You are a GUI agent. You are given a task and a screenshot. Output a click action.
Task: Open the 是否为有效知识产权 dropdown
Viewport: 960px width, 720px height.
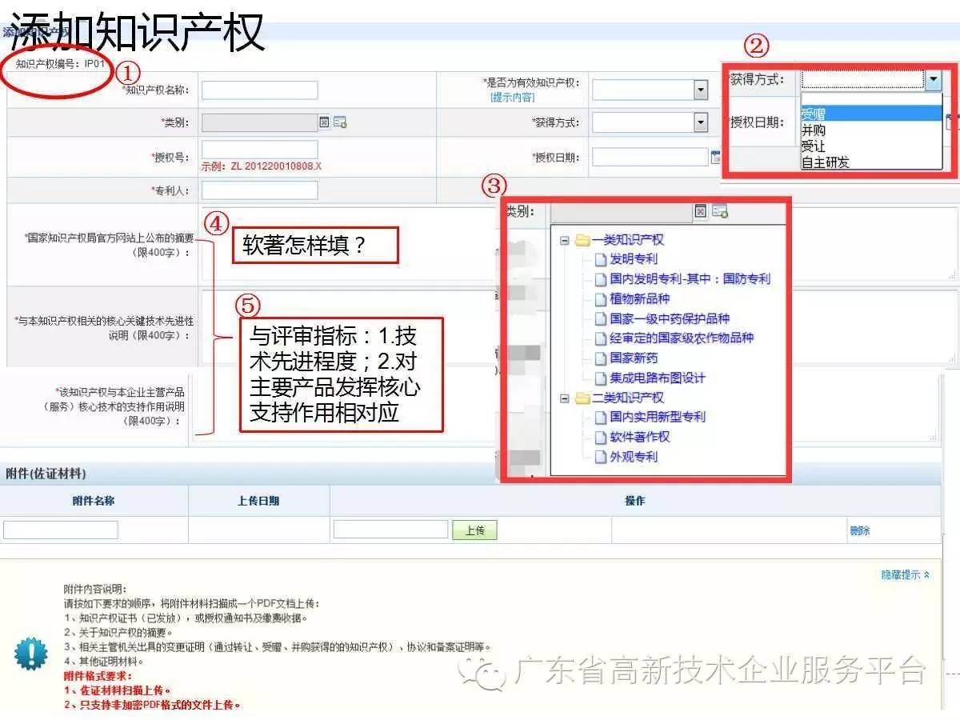tap(701, 90)
